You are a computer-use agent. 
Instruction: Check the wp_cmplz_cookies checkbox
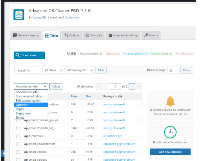click(18, 152)
